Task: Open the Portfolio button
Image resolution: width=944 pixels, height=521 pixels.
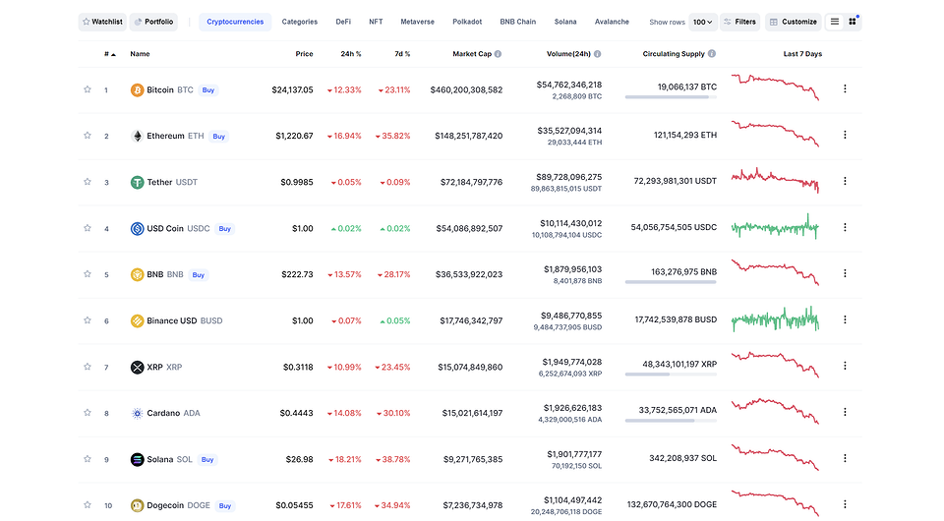Action: pos(153,22)
